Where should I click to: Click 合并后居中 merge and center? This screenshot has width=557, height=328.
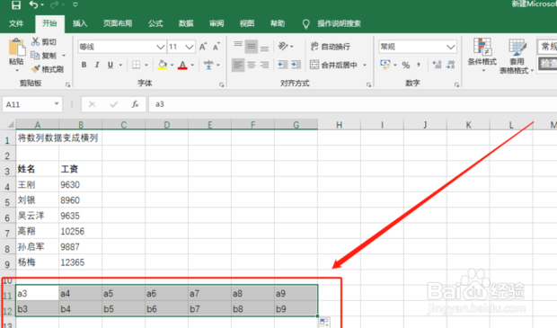click(x=334, y=65)
